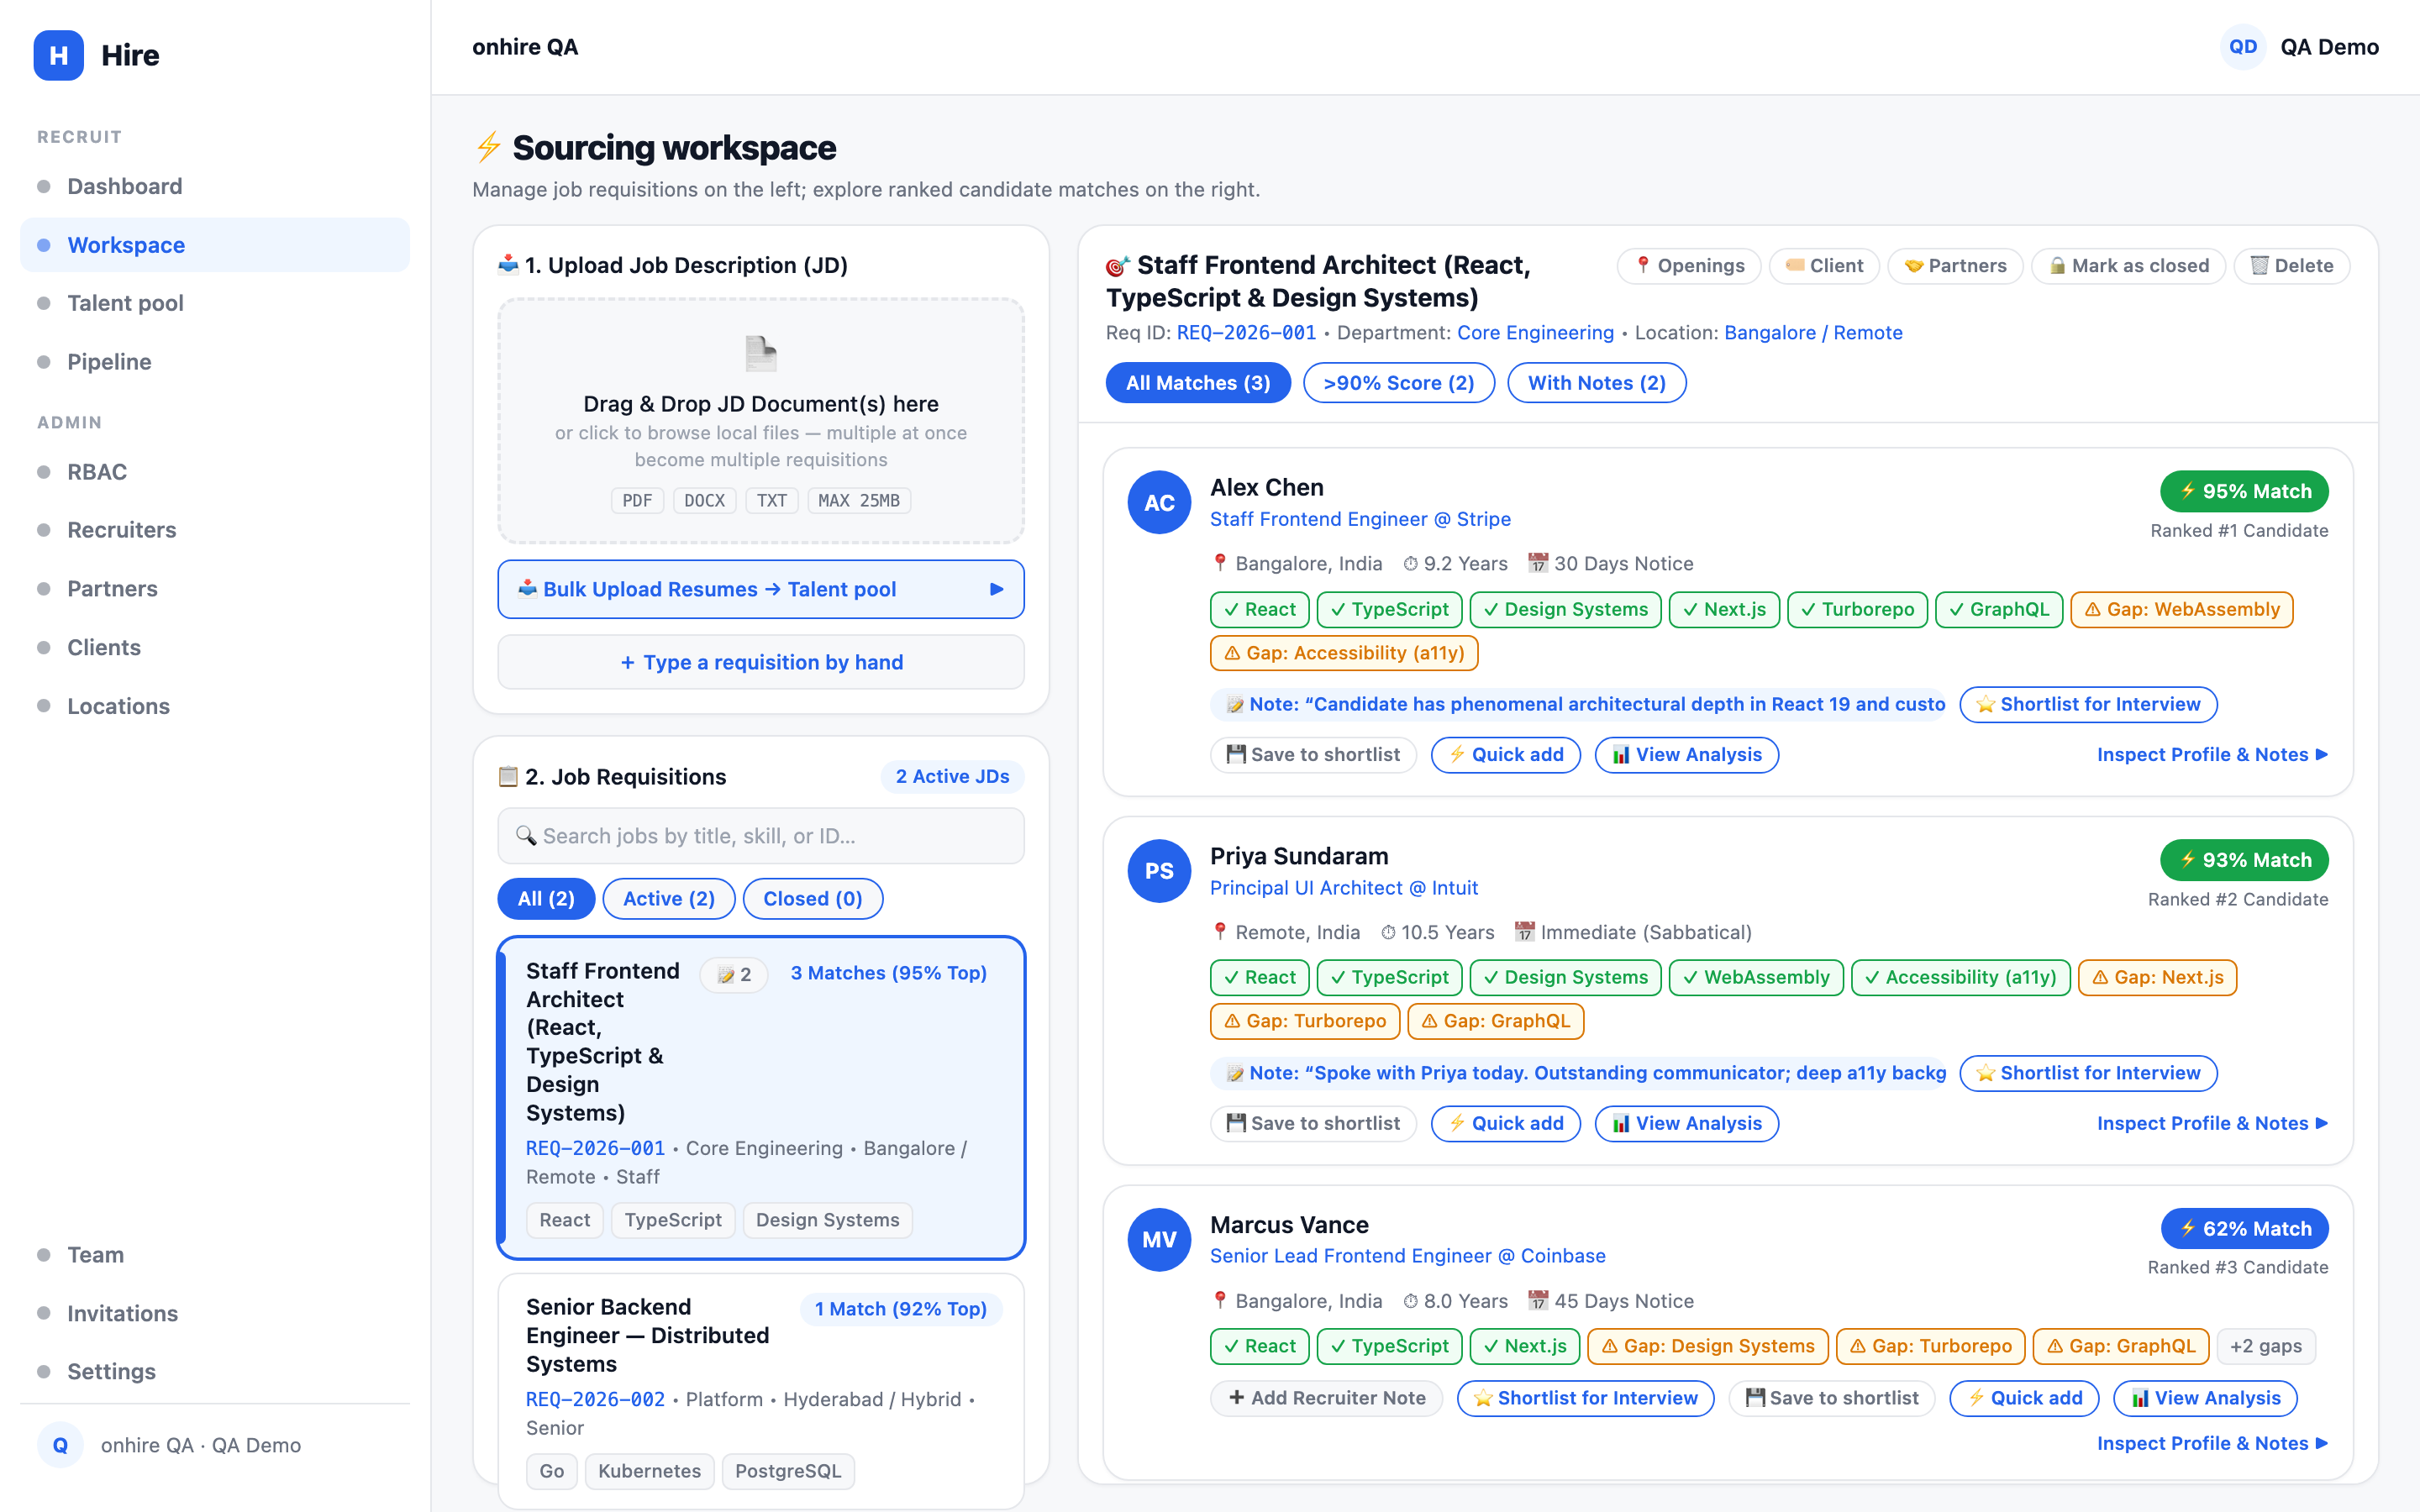Click Marcus Vance's MV avatar
The width and height of the screenshot is (2420, 1512).
point(1159,1239)
